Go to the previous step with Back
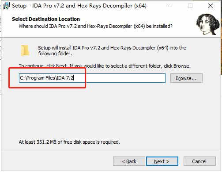Screen dimensions: 222x172 click(x=129, y=161)
